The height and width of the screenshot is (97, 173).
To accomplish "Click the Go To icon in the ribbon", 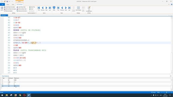I will 2,9.
